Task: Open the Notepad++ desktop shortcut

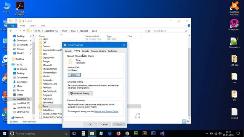Action: click(x=234, y=43)
